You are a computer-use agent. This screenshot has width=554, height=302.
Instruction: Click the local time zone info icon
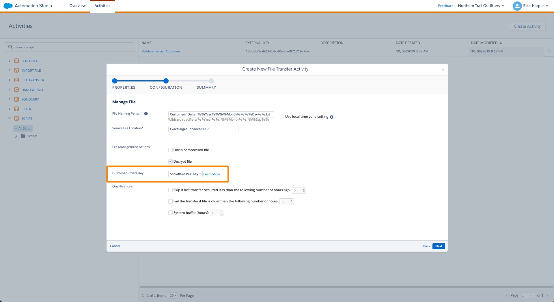[x=332, y=117]
